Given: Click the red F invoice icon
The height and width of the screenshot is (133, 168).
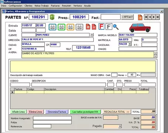Looking at the screenshot, I should click(101, 26).
